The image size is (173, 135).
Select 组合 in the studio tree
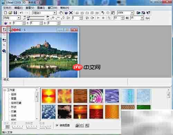[x=13, y=94]
